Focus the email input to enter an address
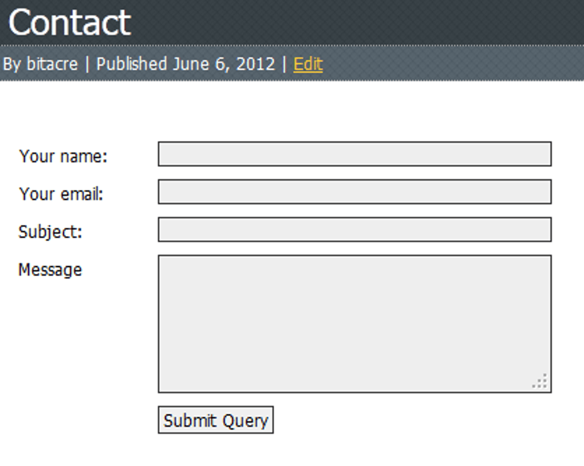The width and height of the screenshot is (584, 466). (354, 193)
